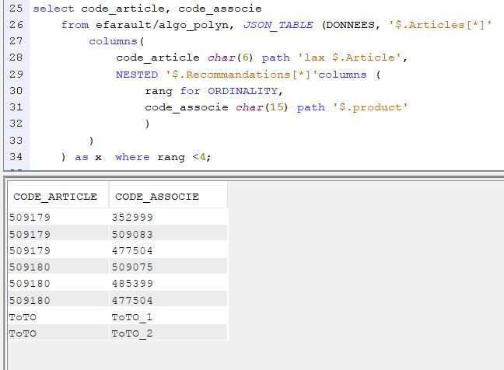The image size is (504, 370).
Task: Select the cell containing 509075
Action: (132, 267)
